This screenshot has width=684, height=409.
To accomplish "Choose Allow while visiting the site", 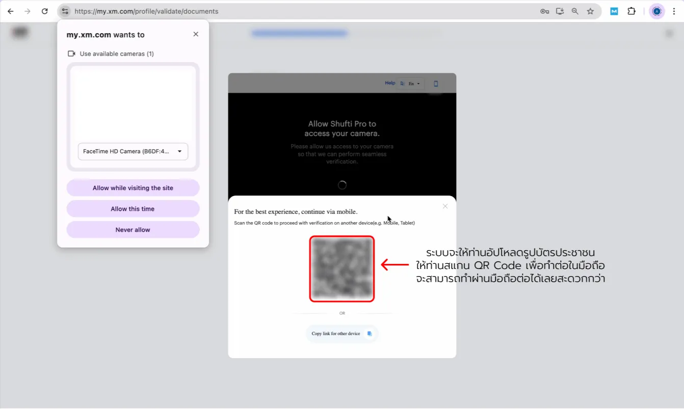I will pos(133,188).
